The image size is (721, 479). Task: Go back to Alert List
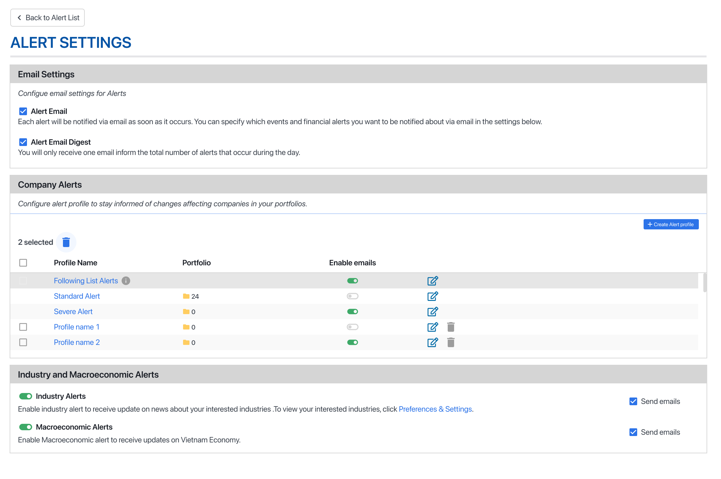pos(48,18)
